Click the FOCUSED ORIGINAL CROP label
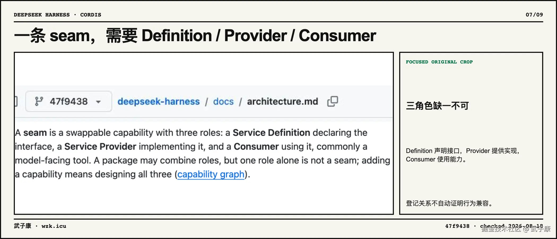 click(439, 62)
